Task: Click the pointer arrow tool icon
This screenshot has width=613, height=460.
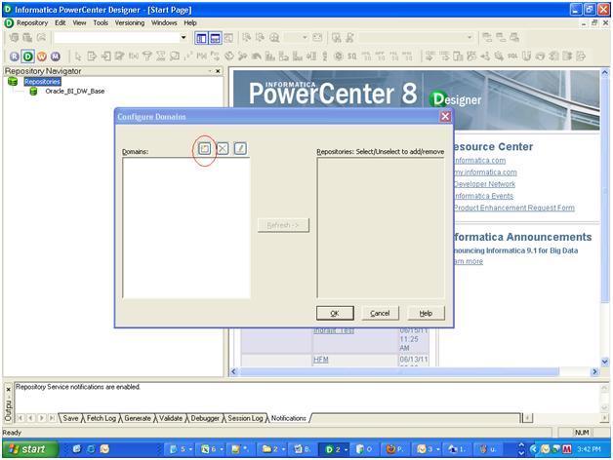Action: coord(78,57)
